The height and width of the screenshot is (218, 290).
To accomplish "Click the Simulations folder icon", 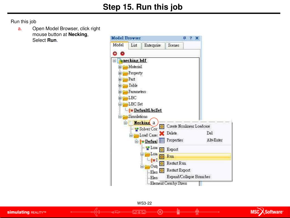I will (x=125, y=117).
